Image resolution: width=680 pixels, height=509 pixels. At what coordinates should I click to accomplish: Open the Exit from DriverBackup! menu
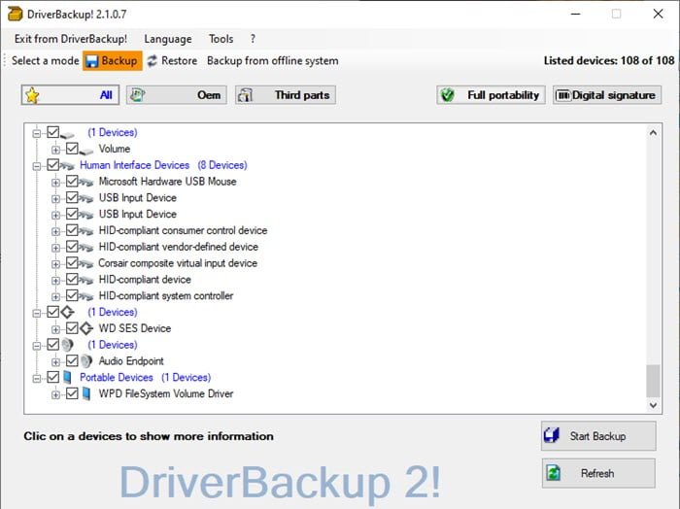71,39
